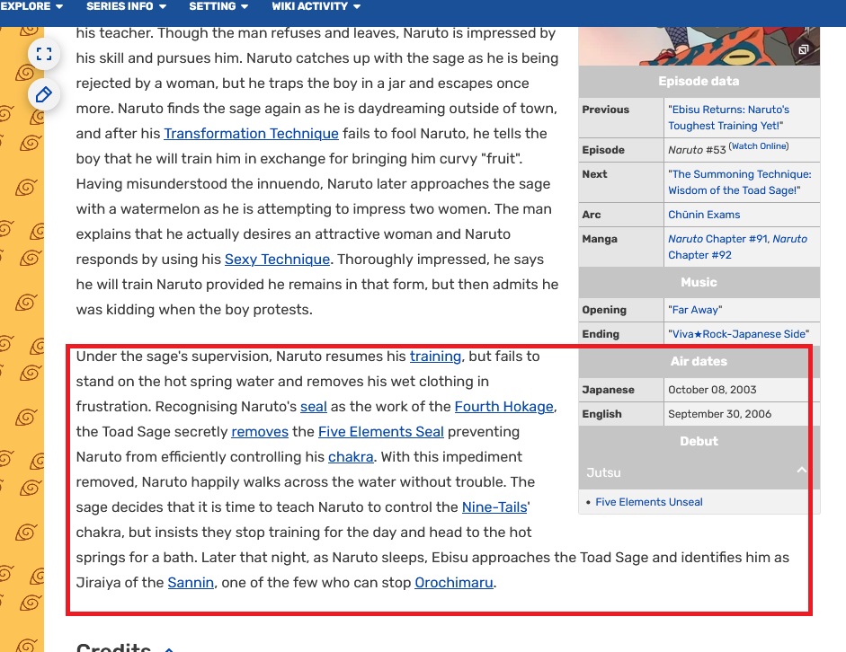Screen dimensions: 846x652
Task: Collapse the Credits heading chevron
Action: (x=169, y=648)
